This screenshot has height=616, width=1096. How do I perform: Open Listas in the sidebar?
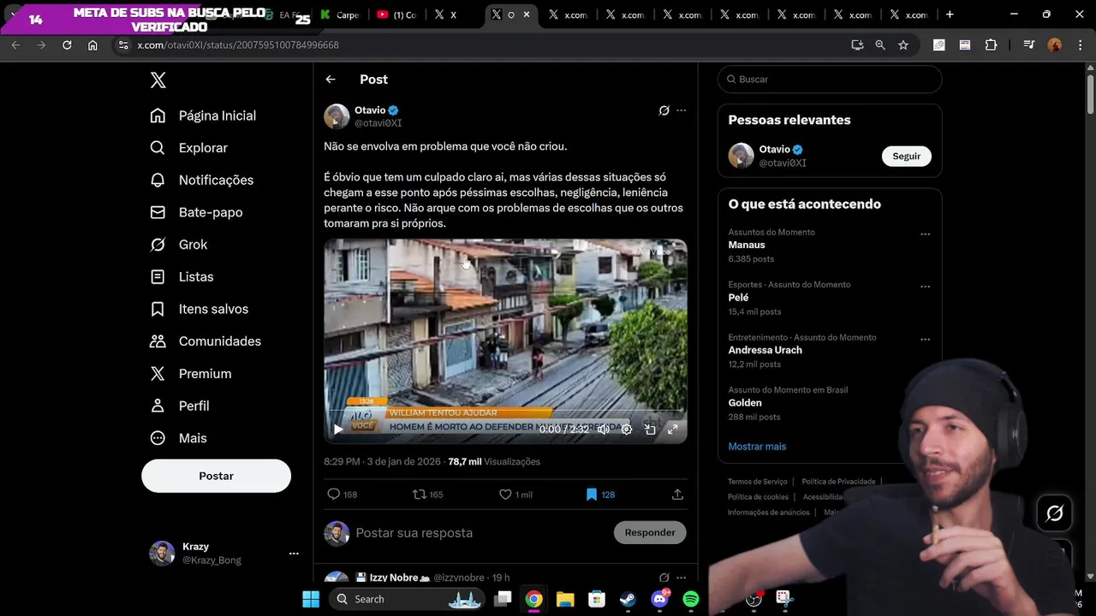182,276
